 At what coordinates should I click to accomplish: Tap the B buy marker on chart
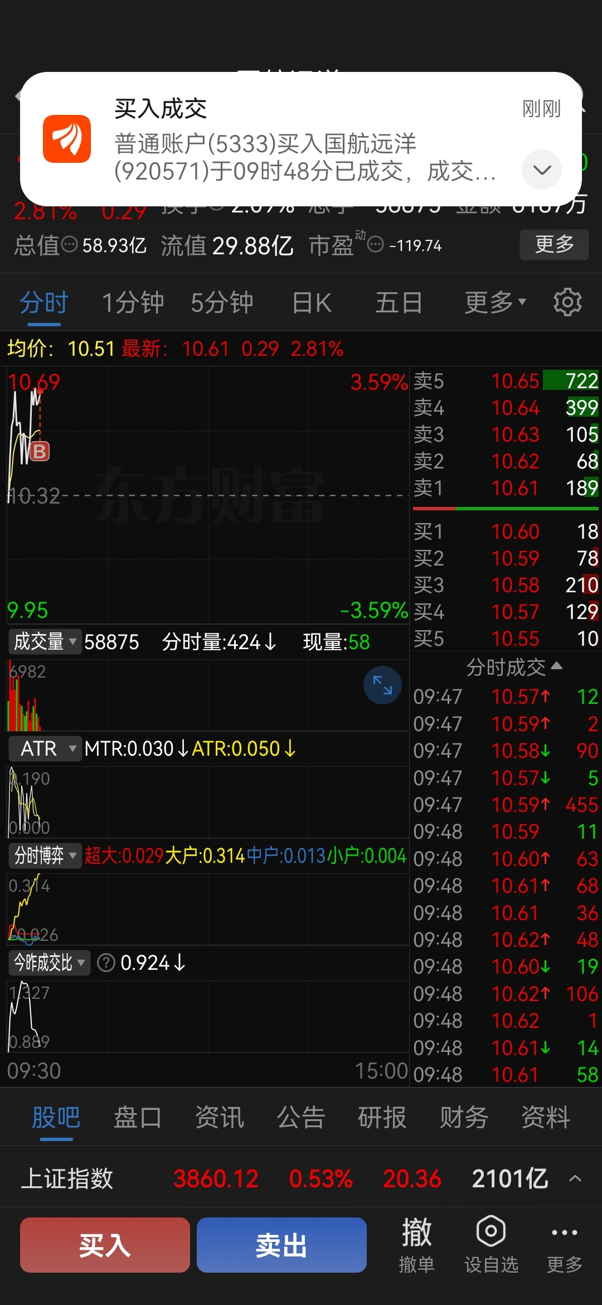[x=40, y=451]
